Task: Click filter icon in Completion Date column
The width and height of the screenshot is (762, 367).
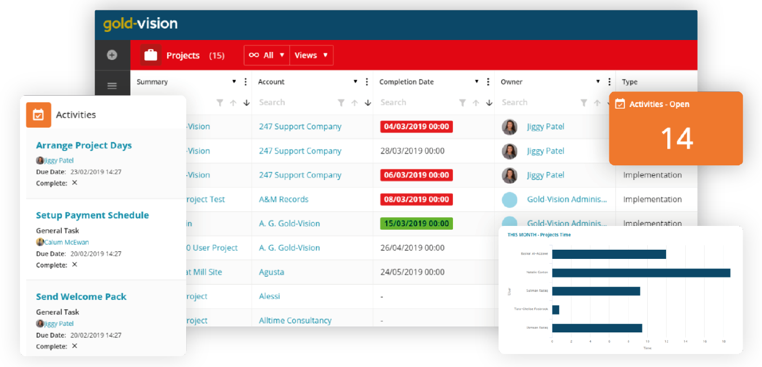Action: [x=462, y=103]
